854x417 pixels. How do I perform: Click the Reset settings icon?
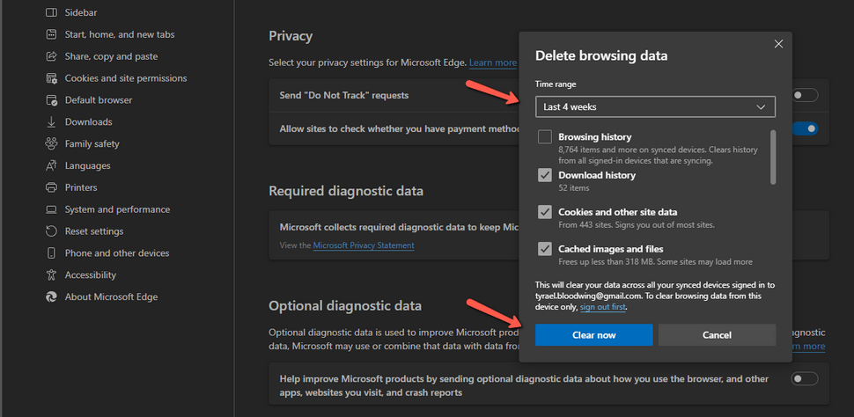51,231
